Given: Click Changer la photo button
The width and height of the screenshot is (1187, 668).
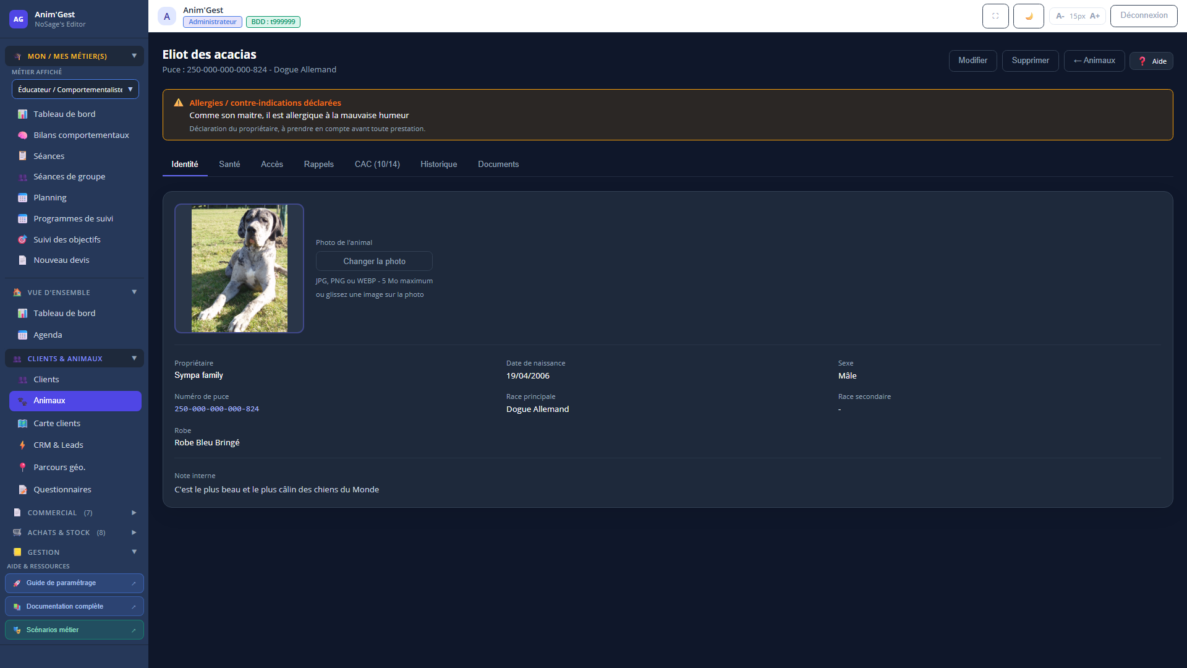Looking at the screenshot, I should click(x=374, y=261).
